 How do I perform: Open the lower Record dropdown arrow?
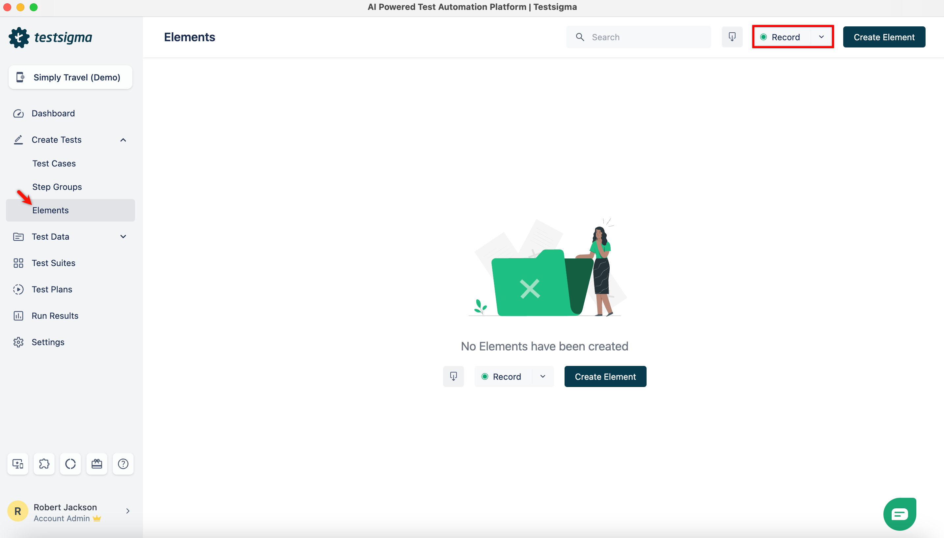543,376
